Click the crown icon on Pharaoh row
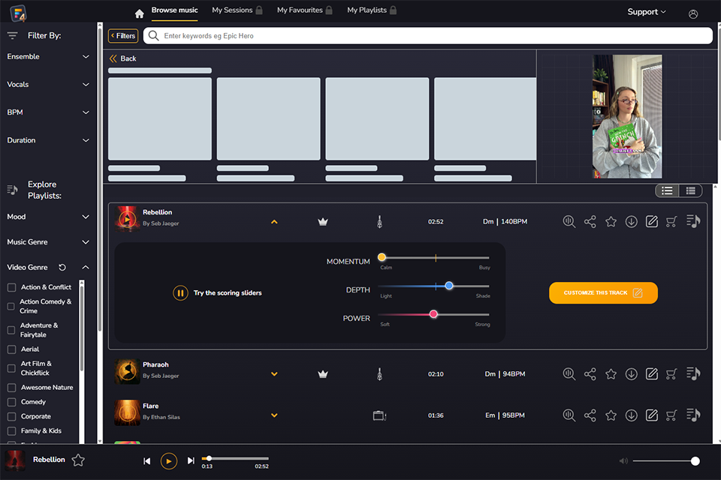Screen dimensions: 721x480 pyautogui.click(x=323, y=374)
